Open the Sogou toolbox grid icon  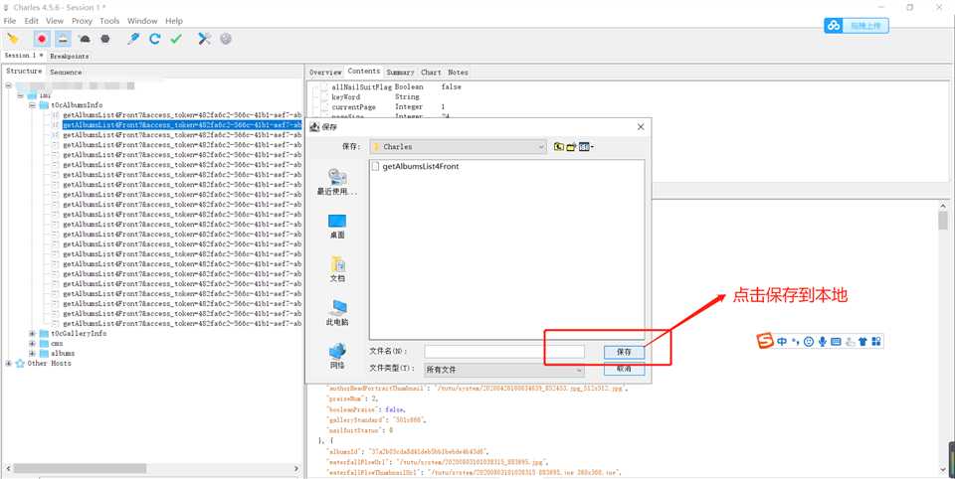pos(876,342)
